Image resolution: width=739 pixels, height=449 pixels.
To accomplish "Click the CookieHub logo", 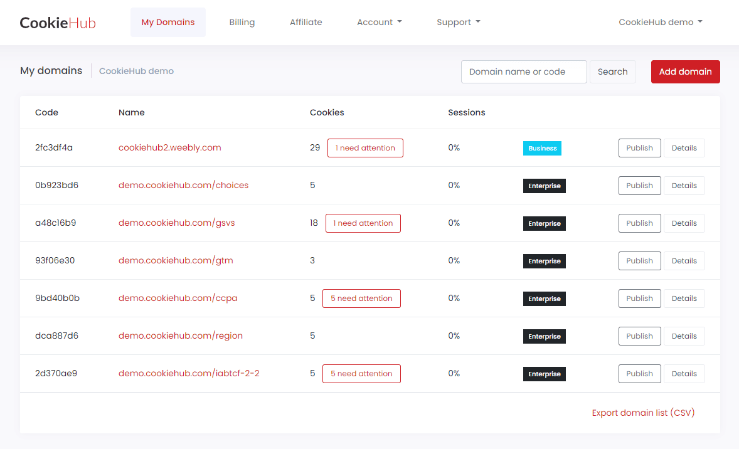I will tap(58, 23).
